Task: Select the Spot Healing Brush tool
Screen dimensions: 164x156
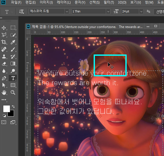Action: 4,49
